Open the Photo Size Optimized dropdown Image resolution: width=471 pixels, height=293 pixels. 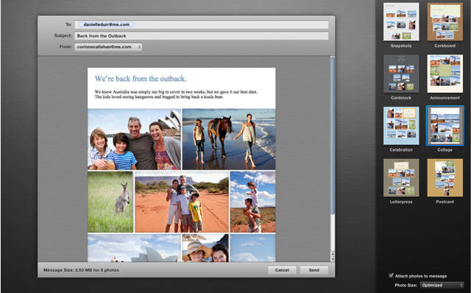pos(442,285)
